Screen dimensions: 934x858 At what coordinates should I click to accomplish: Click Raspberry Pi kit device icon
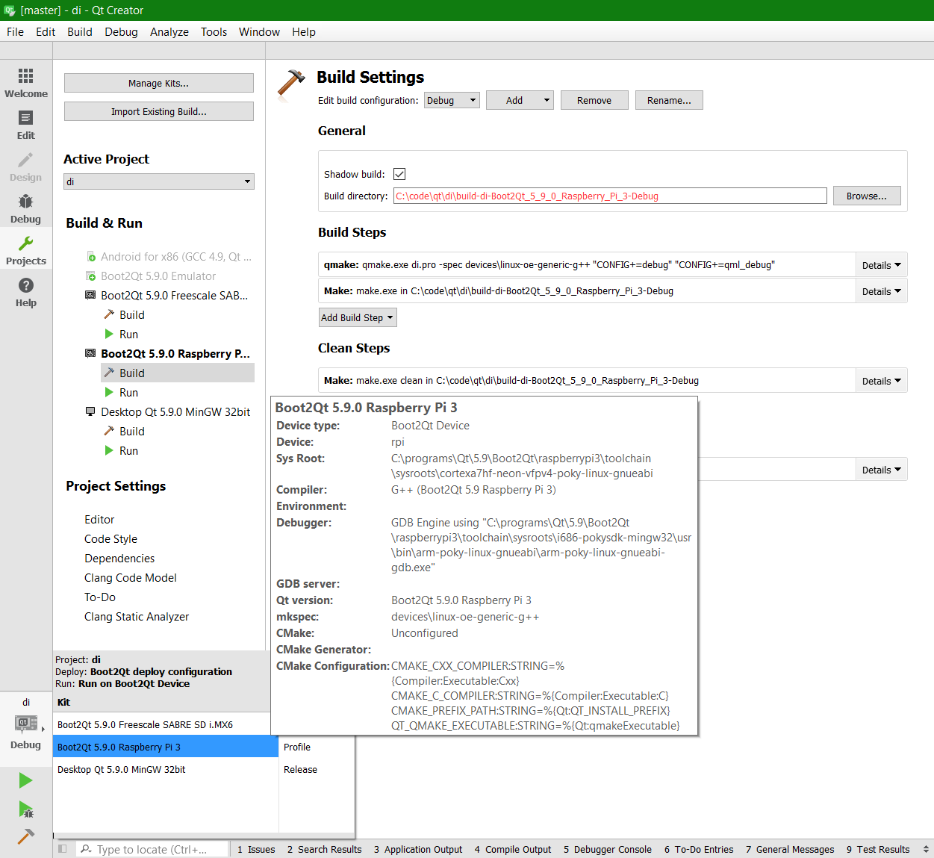[90, 354]
